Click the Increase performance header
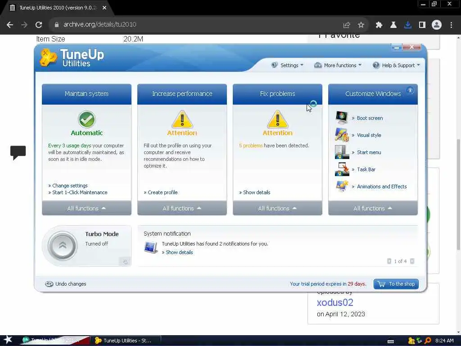The image size is (461, 346). [182, 94]
